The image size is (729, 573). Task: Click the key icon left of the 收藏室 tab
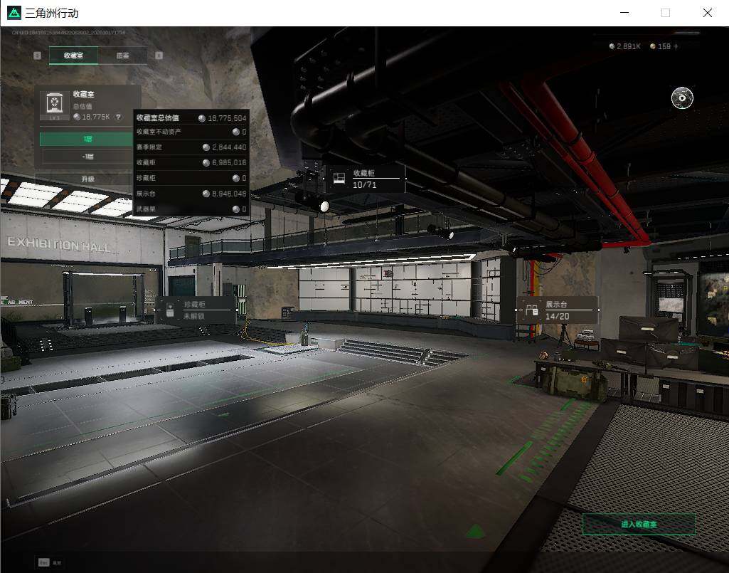click(37, 56)
